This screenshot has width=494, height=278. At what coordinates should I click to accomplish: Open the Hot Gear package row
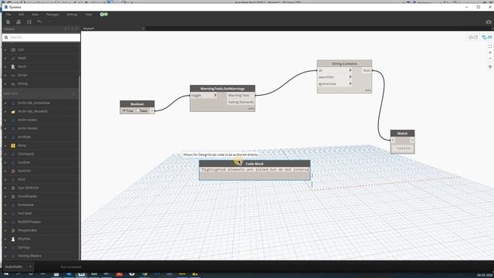tap(41, 213)
